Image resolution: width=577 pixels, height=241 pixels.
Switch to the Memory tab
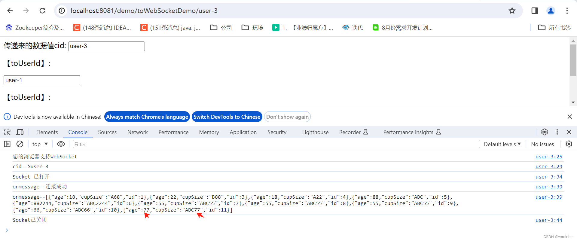[209, 132]
